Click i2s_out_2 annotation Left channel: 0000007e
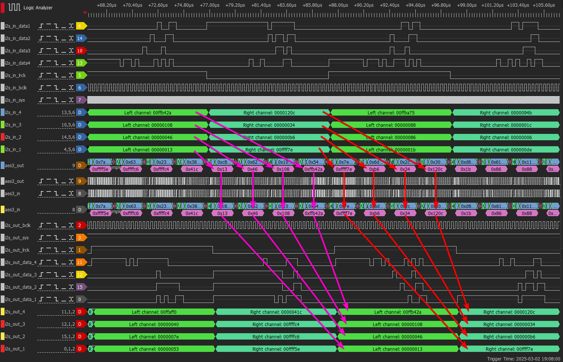This screenshot has height=362, width=563. [154, 337]
